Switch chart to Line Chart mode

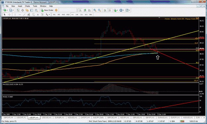89,10
